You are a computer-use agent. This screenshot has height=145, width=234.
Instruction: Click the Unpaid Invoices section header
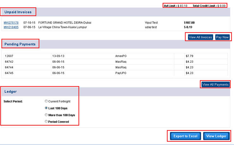(x=18, y=12)
